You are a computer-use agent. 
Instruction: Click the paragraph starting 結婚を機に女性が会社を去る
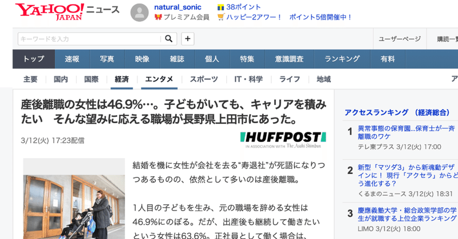click(x=229, y=172)
